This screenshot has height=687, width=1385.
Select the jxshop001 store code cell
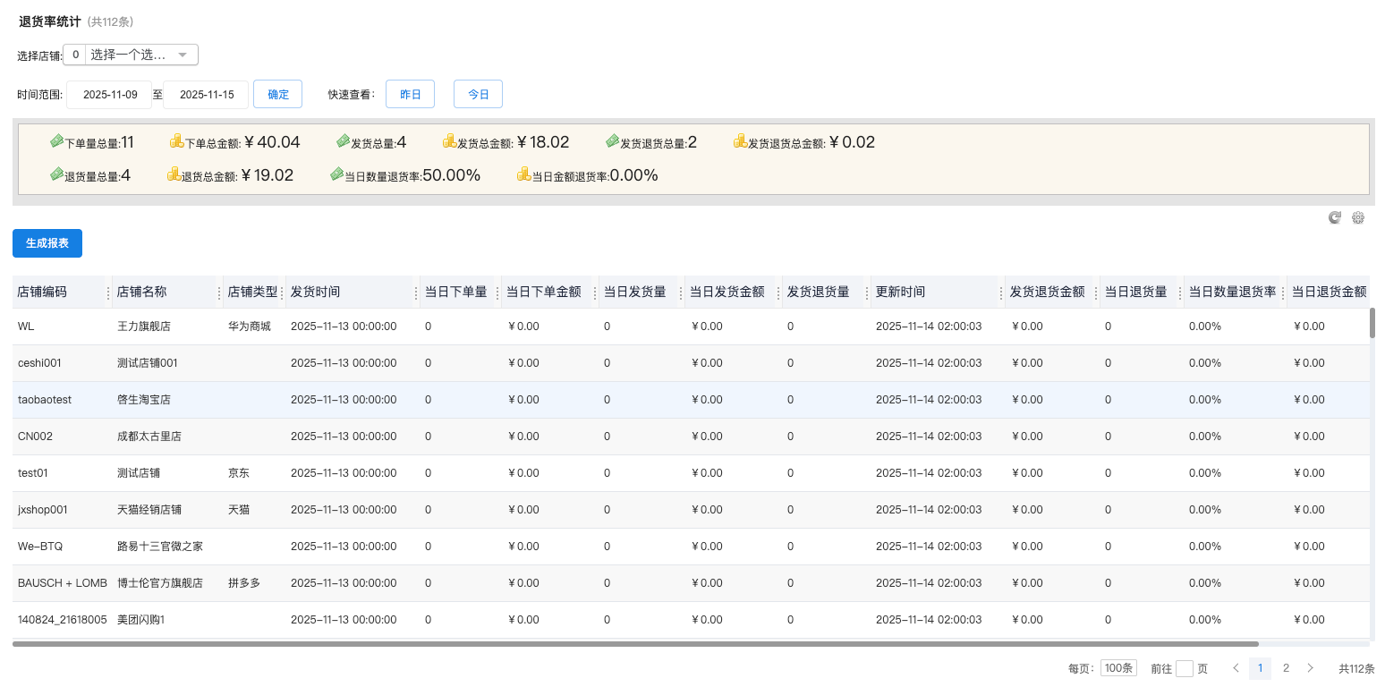point(63,510)
